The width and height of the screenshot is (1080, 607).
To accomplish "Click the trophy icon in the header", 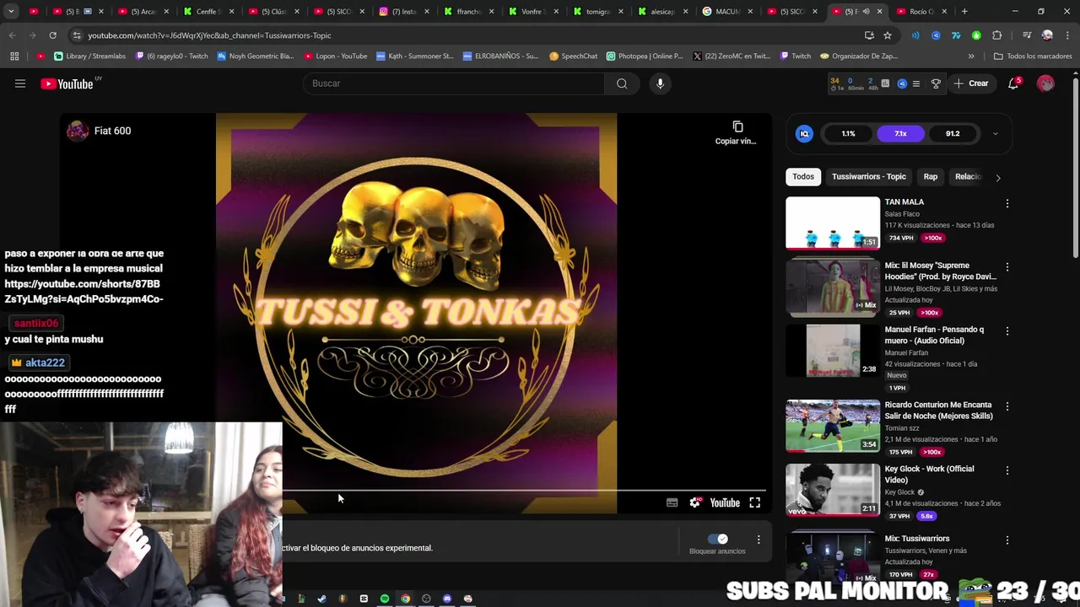I will (x=936, y=83).
